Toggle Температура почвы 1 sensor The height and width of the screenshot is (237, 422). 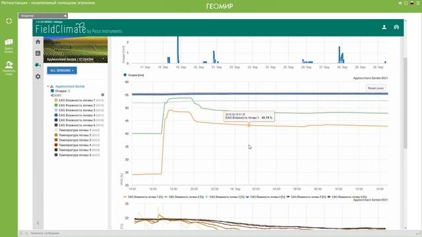[x=56, y=130]
